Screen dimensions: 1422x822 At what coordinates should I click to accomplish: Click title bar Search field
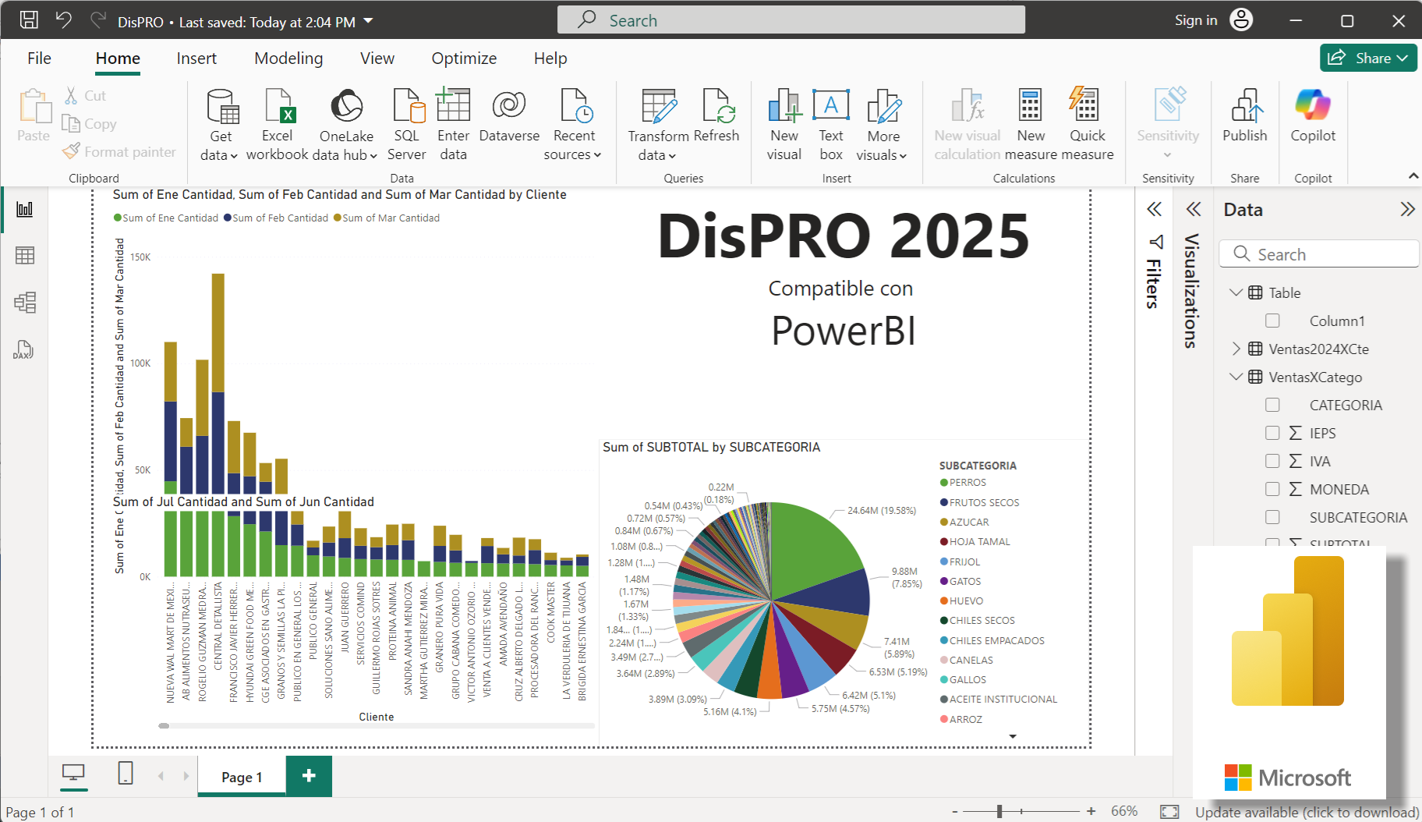point(791,20)
